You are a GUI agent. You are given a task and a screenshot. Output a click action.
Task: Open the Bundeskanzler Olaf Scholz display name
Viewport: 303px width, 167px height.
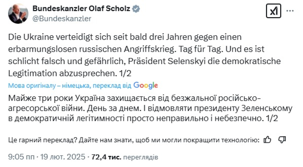(x=81, y=9)
